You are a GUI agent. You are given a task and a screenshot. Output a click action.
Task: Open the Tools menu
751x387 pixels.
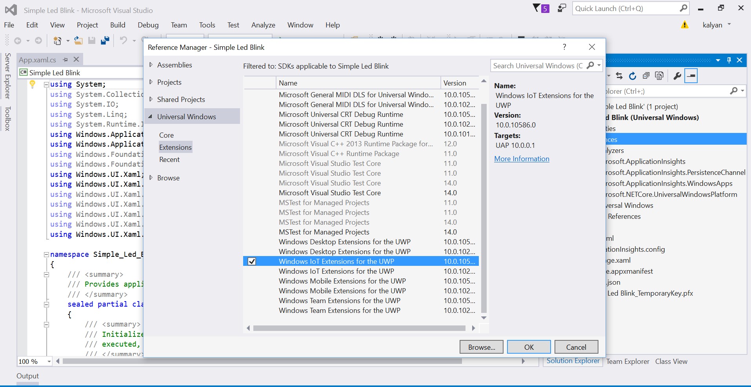pos(207,25)
